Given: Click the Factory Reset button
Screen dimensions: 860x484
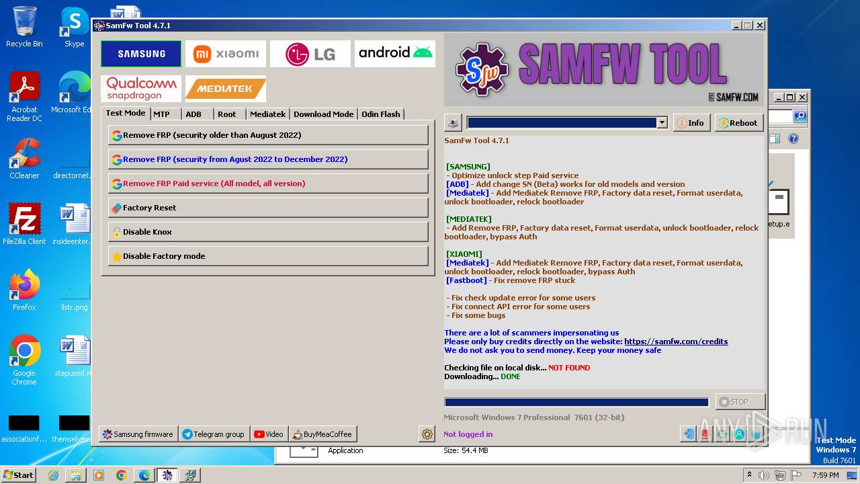Looking at the screenshot, I should point(268,208).
